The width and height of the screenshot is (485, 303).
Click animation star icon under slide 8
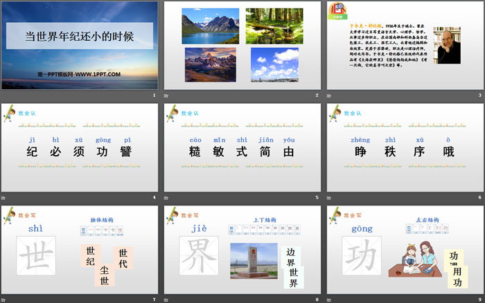[166, 299]
